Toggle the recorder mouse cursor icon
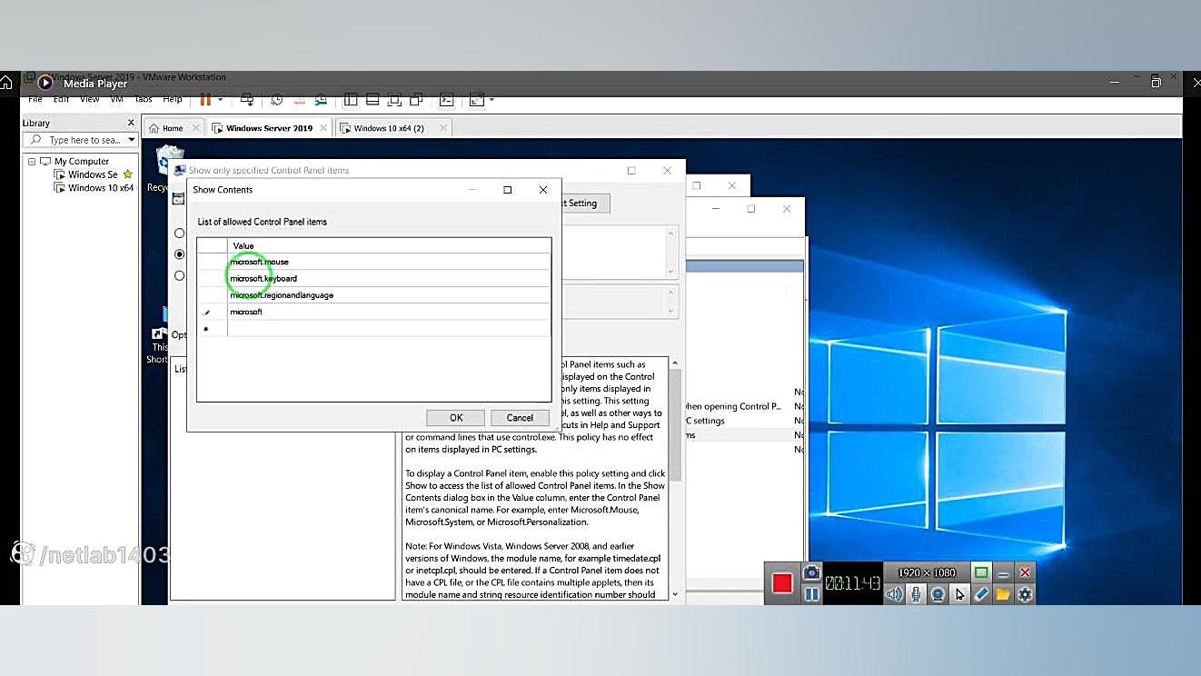This screenshot has height=676, width=1201. click(959, 594)
